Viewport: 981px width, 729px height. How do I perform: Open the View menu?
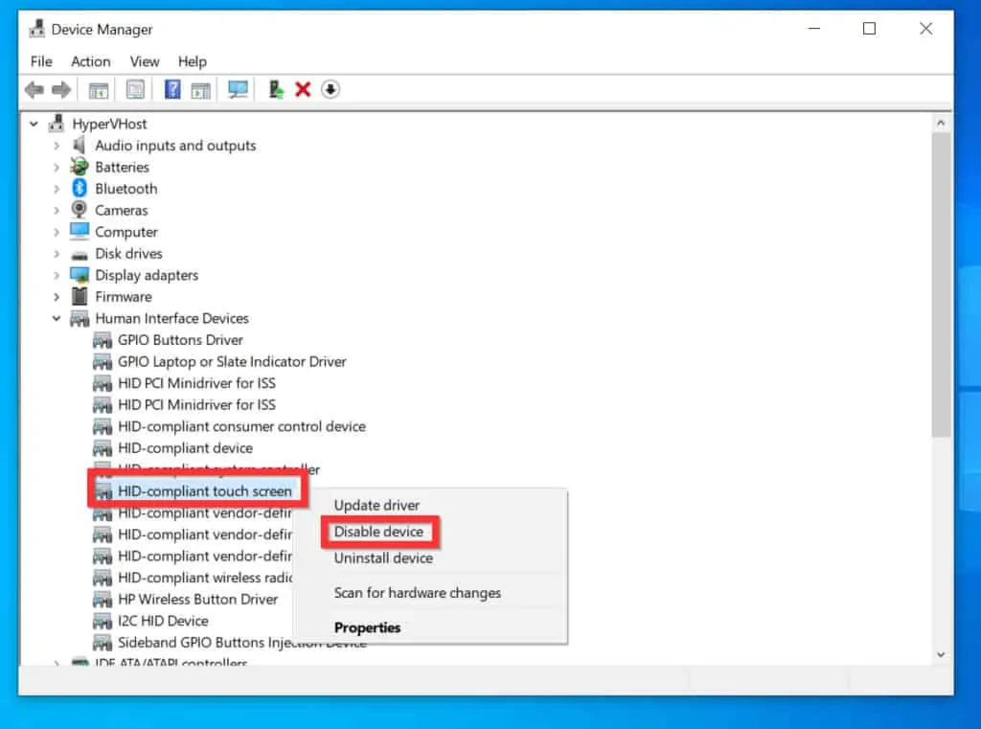tap(145, 61)
